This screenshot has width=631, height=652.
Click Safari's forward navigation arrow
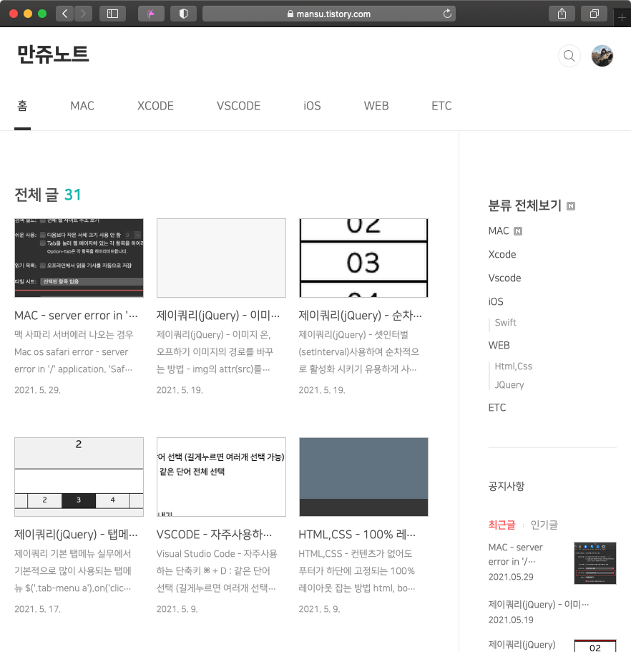(x=83, y=14)
